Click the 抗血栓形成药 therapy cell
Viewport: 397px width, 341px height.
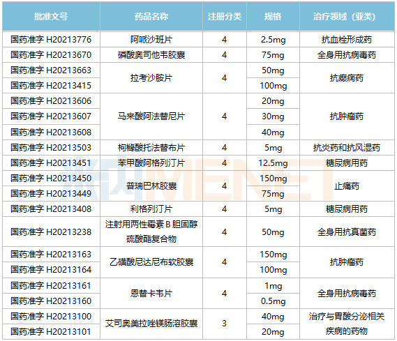347,40
